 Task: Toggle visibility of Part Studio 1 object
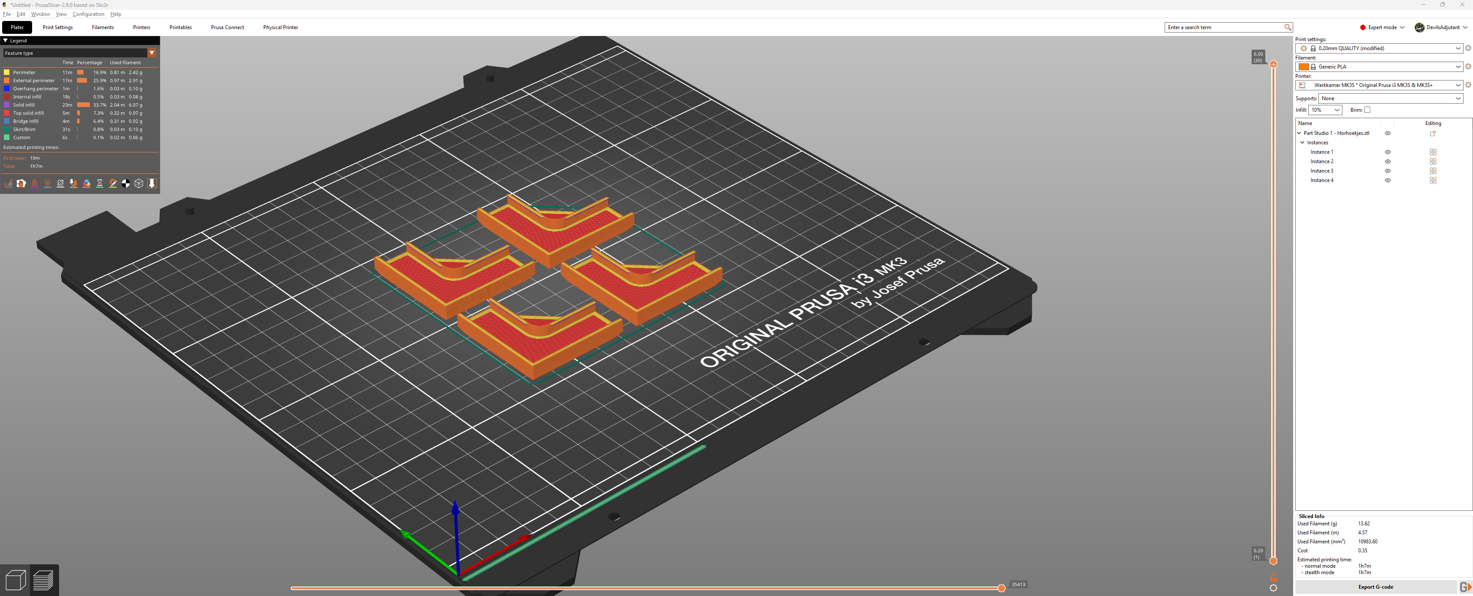click(x=1387, y=133)
